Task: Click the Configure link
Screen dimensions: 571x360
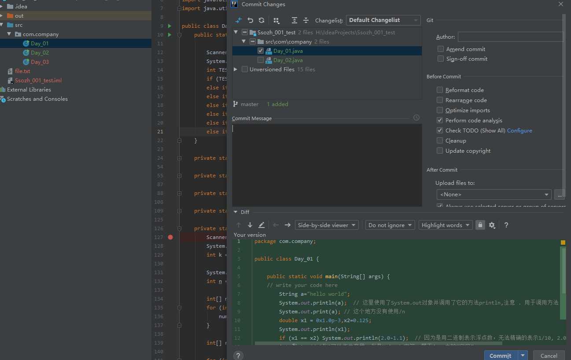Action: point(519,130)
